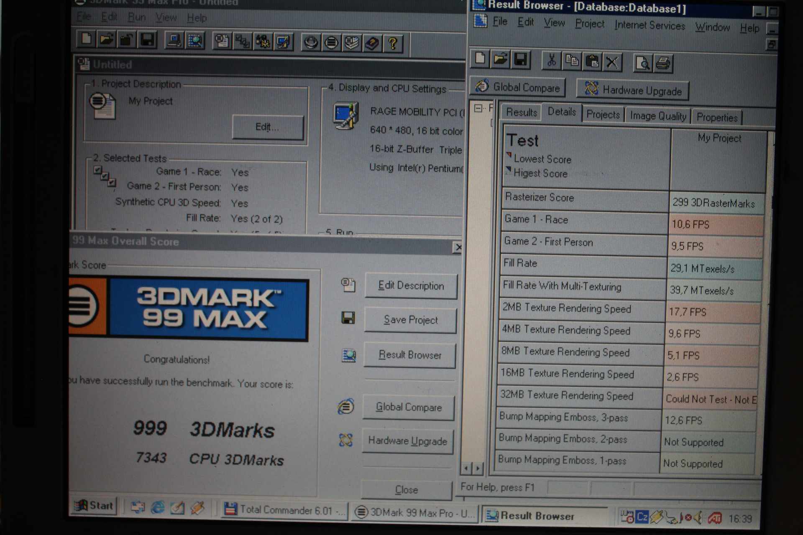Click the taskbar clock showing 16:39
The height and width of the screenshot is (535, 803).
click(x=740, y=519)
